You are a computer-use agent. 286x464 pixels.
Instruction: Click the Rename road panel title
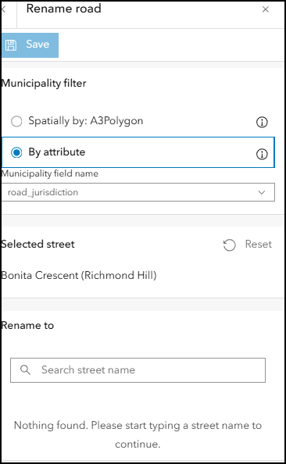63,9
